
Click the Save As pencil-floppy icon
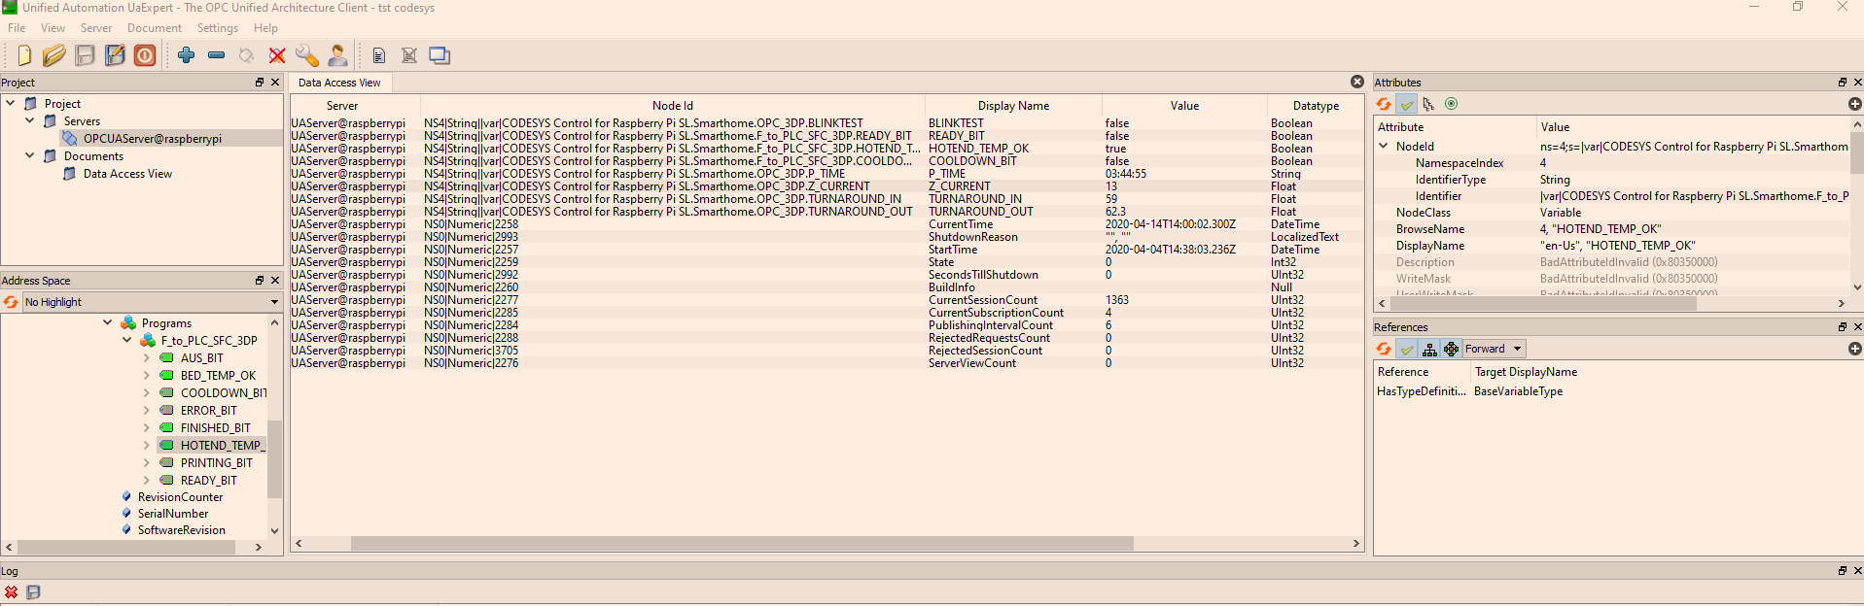(x=115, y=55)
